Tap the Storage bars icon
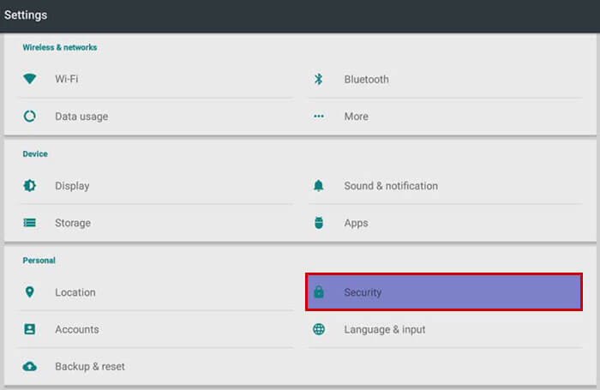The width and height of the screenshot is (600, 390). 29,223
